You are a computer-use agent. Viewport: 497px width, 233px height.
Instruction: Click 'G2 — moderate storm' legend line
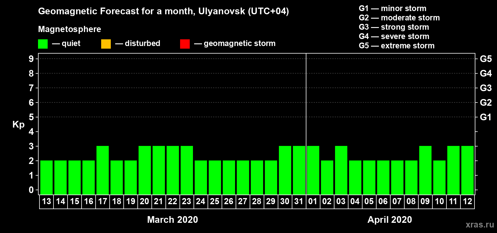tap(399, 18)
